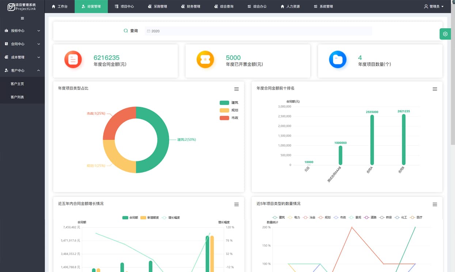Expand the 成本管理 sidebar chevron
The image size is (455, 272).
(39, 57)
